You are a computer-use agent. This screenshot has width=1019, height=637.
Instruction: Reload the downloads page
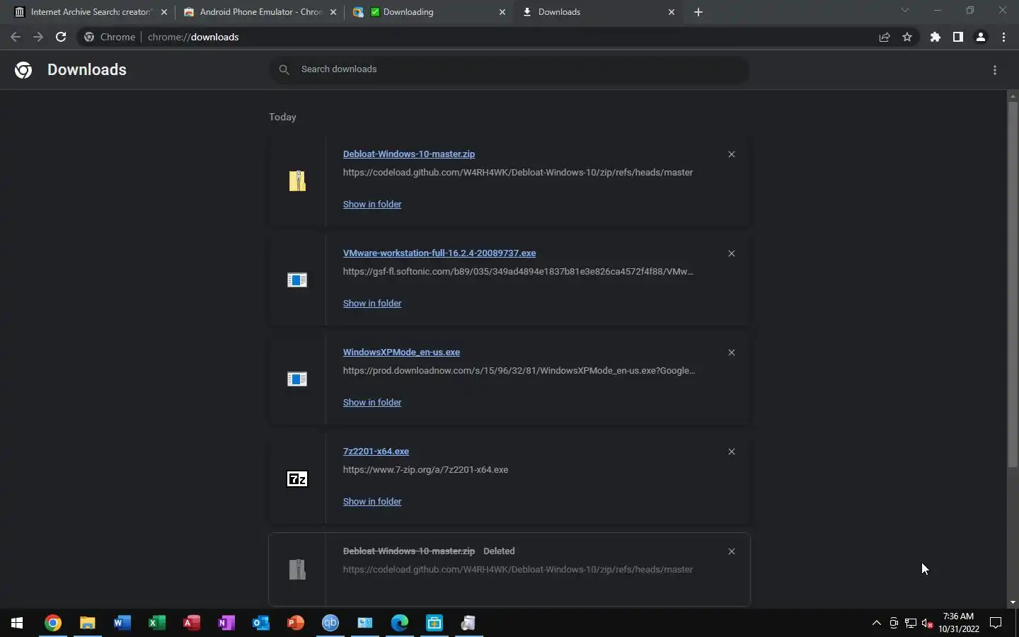(x=61, y=37)
